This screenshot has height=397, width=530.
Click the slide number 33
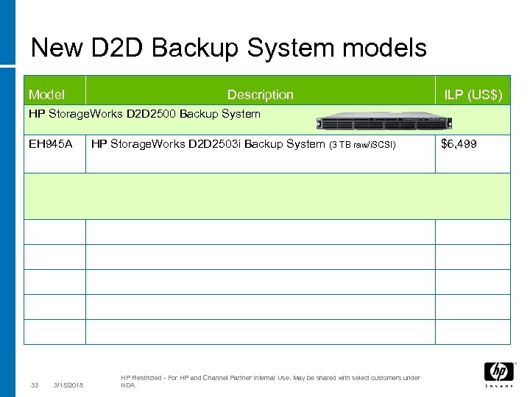pos(35,385)
